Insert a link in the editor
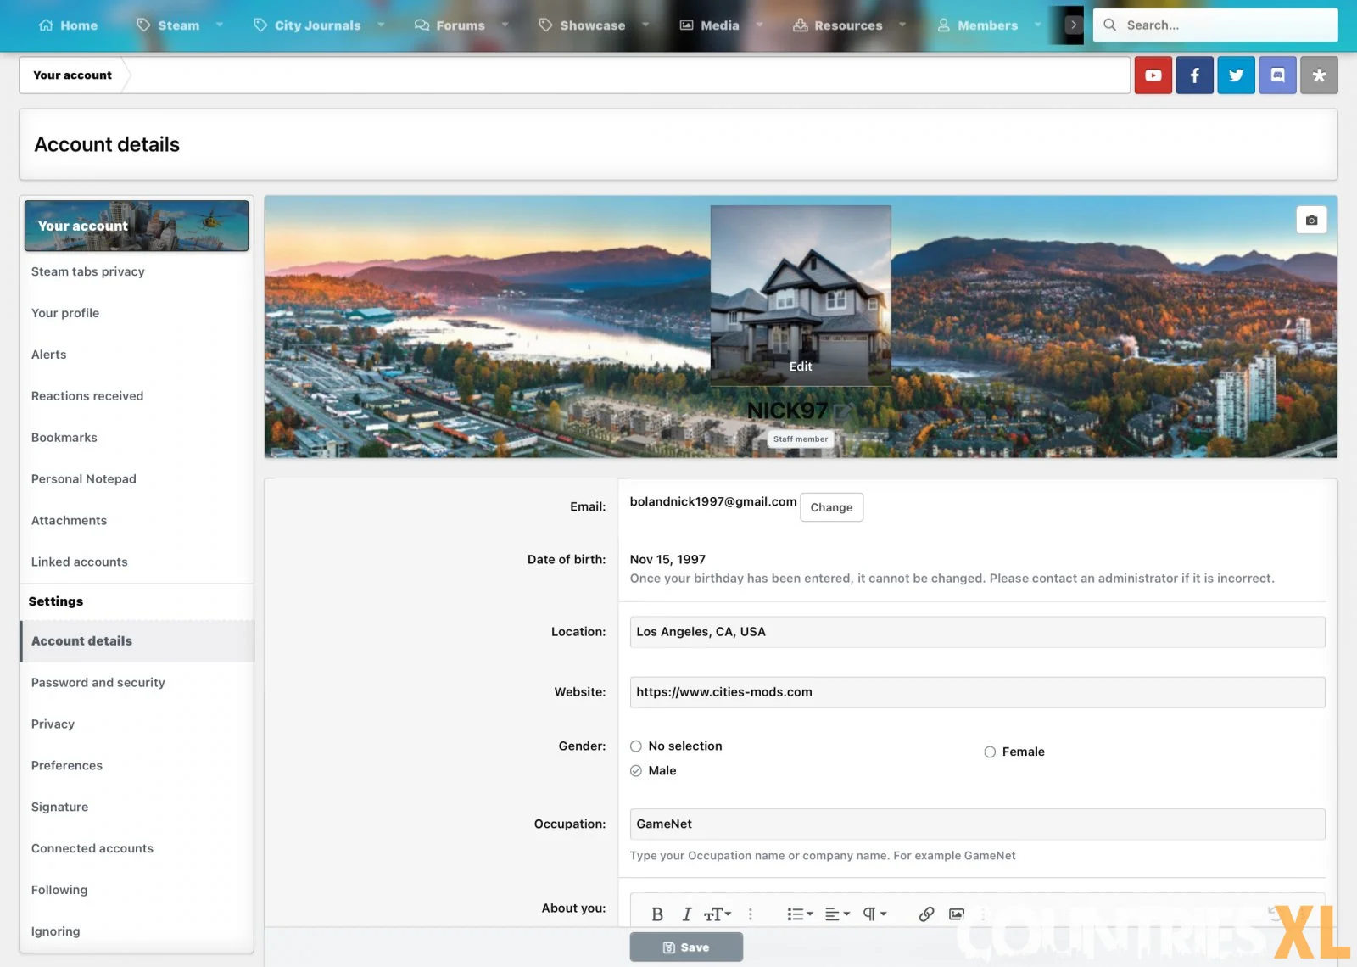The image size is (1357, 967). point(926,914)
